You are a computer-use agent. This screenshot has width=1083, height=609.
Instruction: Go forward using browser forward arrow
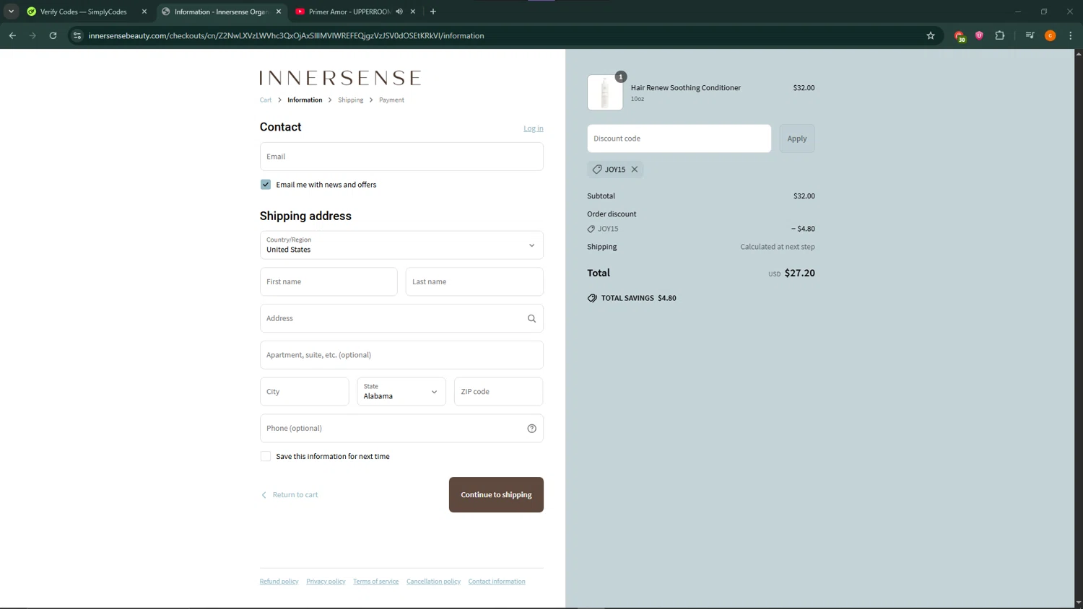click(32, 35)
